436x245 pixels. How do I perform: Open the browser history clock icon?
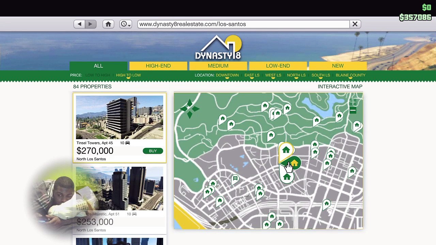click(124, 24)
